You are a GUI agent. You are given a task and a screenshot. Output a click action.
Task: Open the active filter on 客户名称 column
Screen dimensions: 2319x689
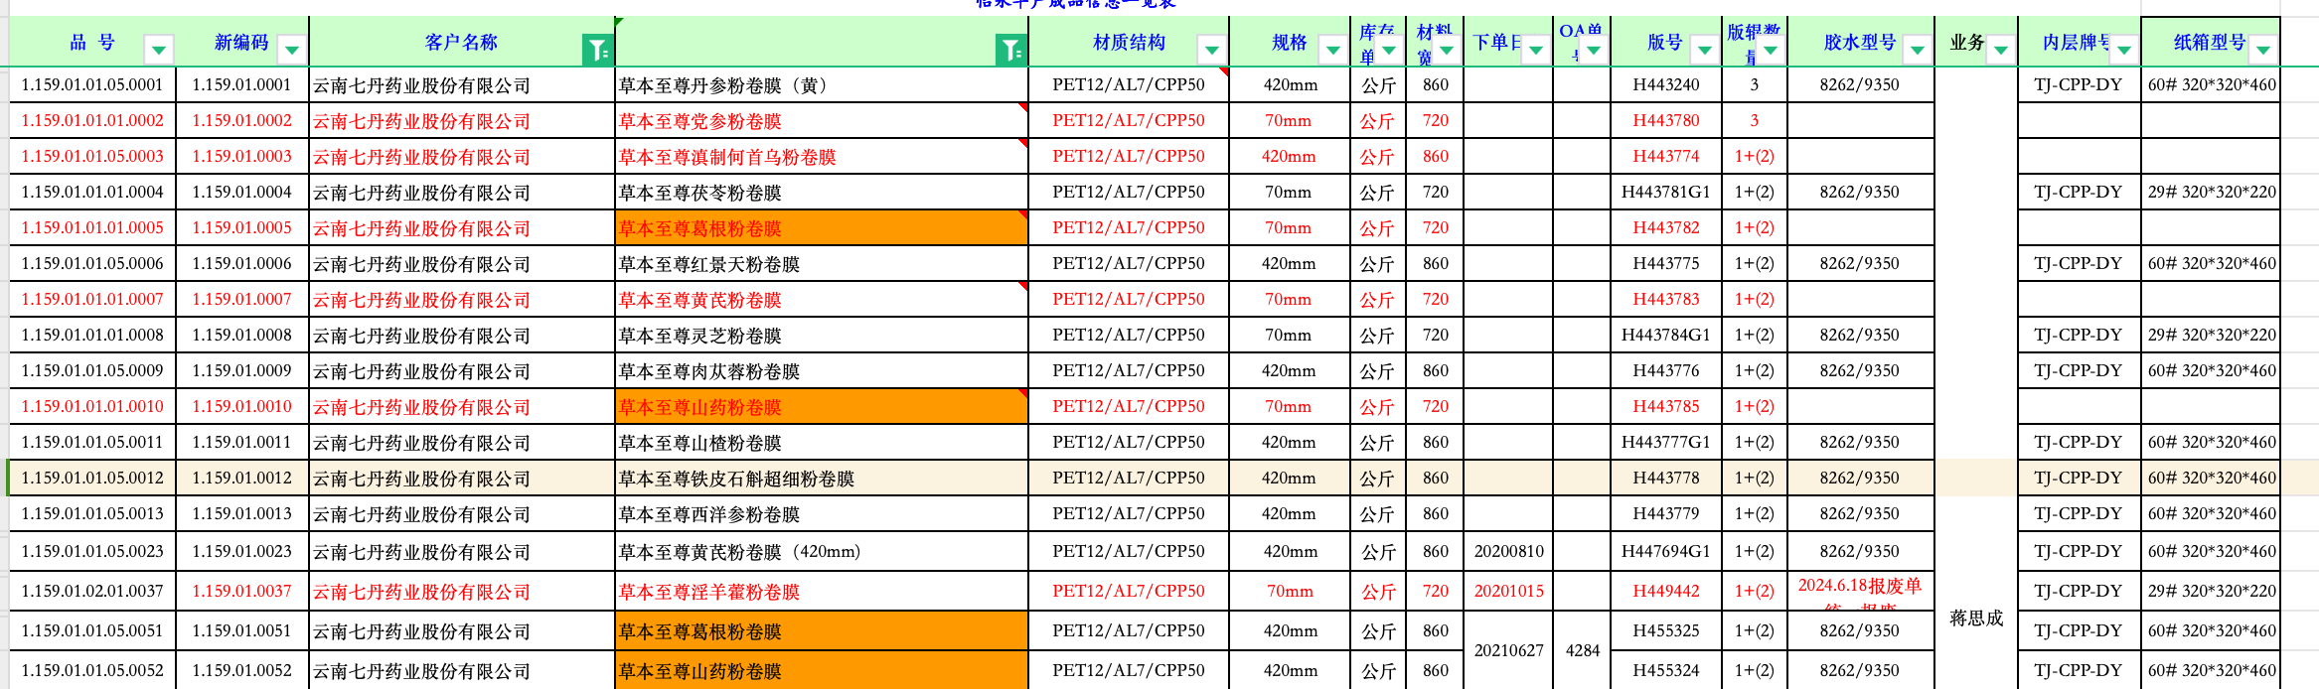[598, 49]
